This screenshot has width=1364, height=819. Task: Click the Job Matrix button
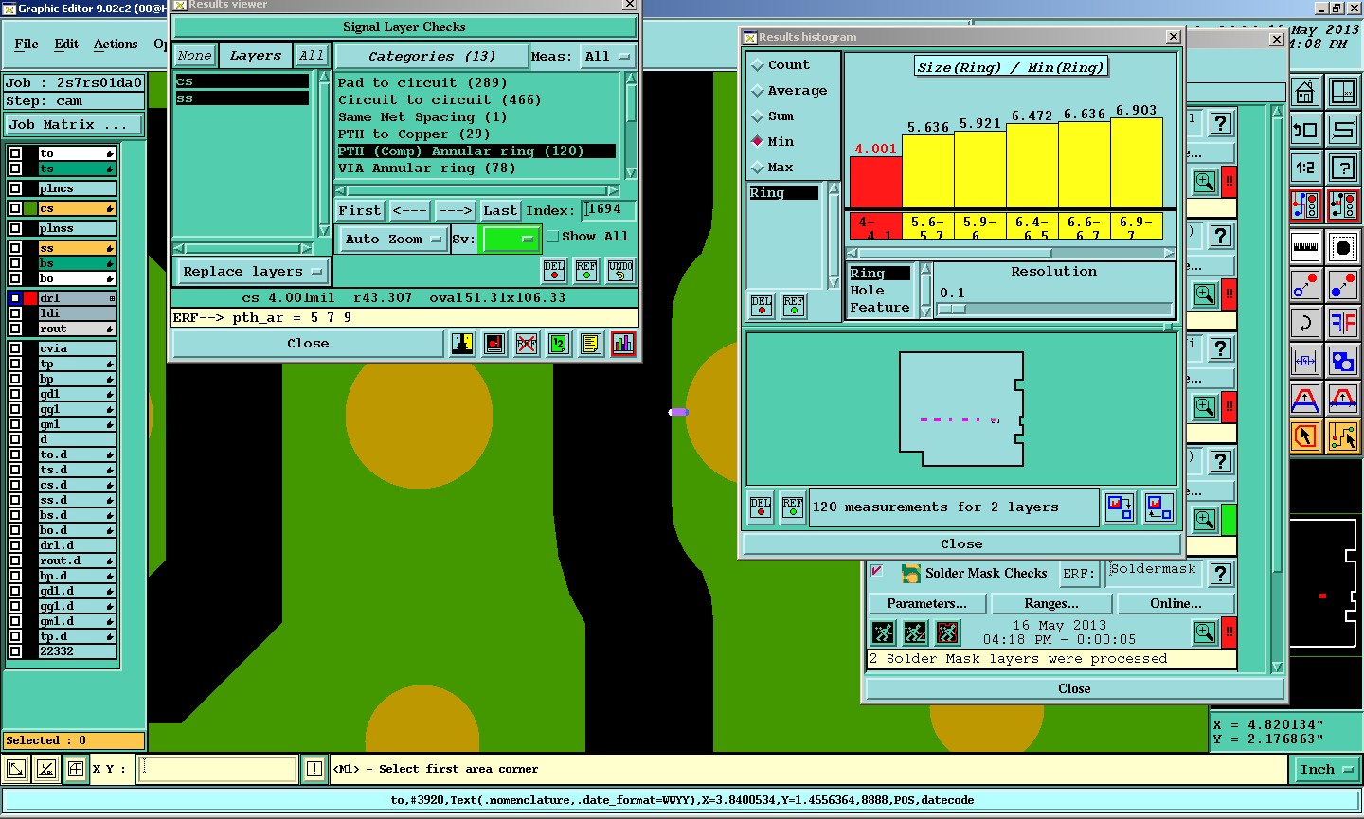point(75,124)
